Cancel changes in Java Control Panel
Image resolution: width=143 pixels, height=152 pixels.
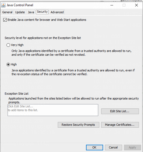(113, 148)
